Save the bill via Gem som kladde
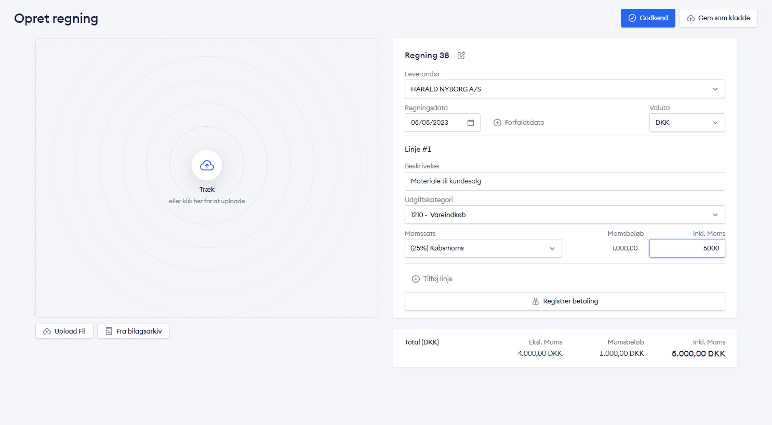 pos(718,18)
